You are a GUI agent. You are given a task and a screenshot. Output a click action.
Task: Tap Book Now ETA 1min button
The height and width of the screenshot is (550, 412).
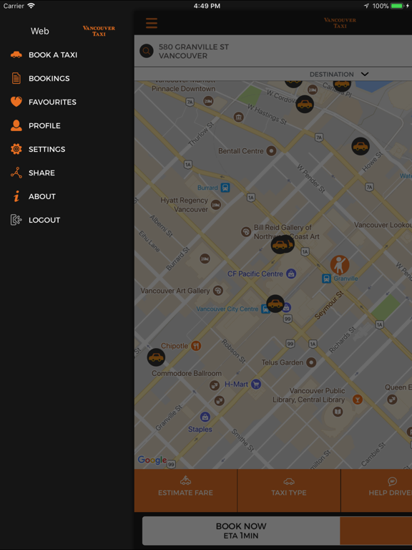tap(241, 531)
